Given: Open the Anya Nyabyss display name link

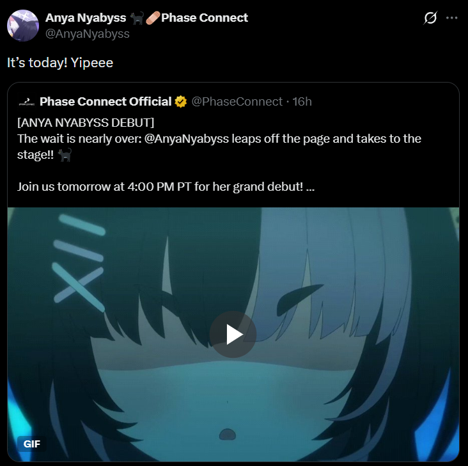Looking at the screenshot, I should click(x=86, y=18).
